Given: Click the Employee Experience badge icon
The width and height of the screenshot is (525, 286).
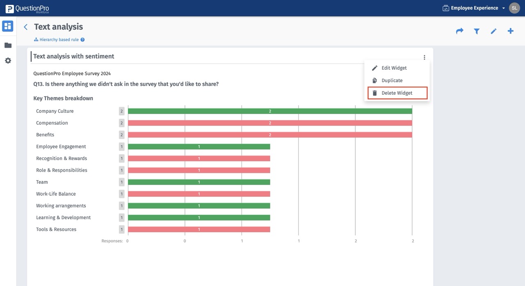Looking at the screenshot, I should [x=445, y=7].
